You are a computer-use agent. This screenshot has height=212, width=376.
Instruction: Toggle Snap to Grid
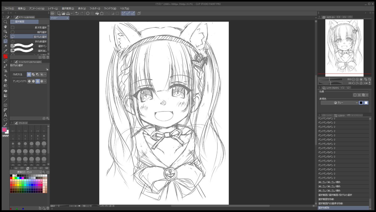133,13
